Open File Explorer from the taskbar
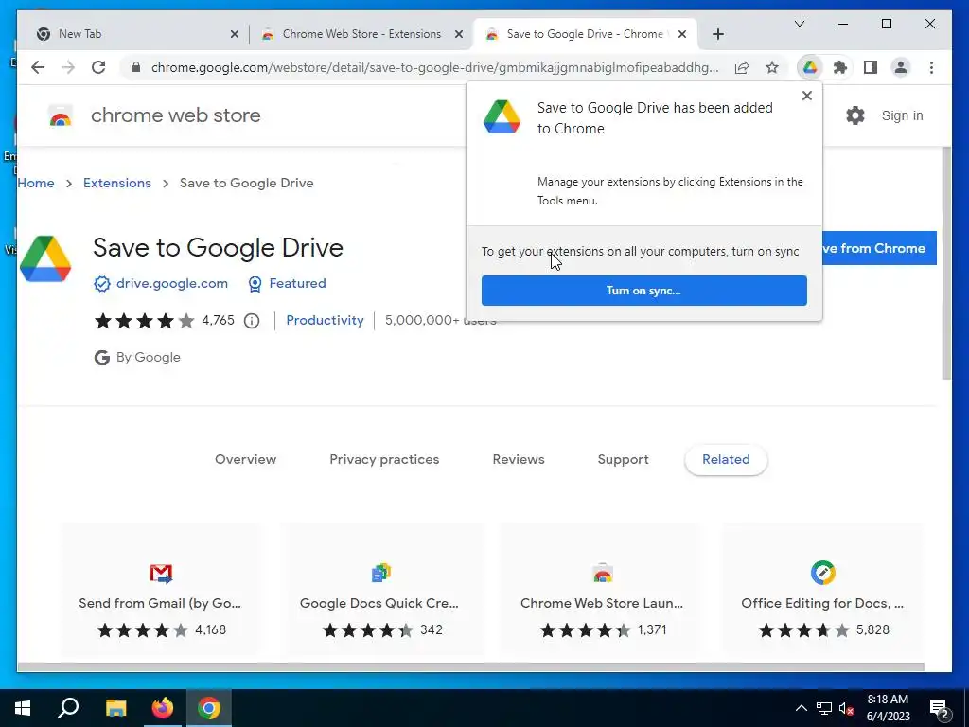This screenshot has width=969, height=727. 115,708
